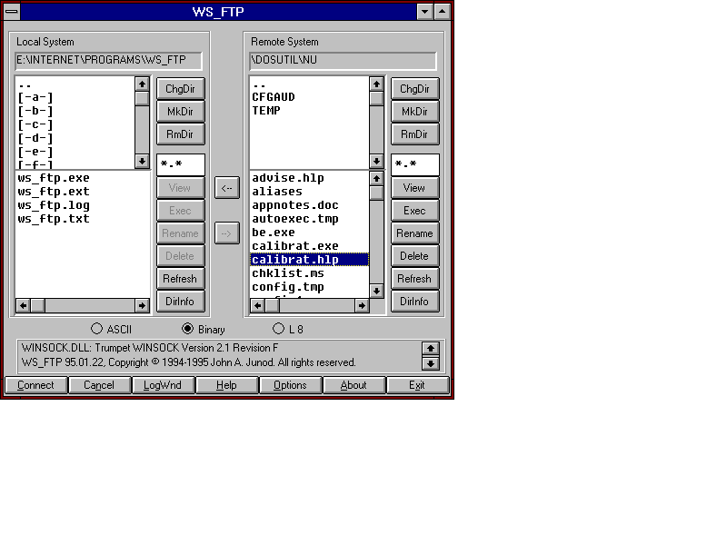Open Help
The width and height of the screenshot is (727, 545).
[226, 385]
